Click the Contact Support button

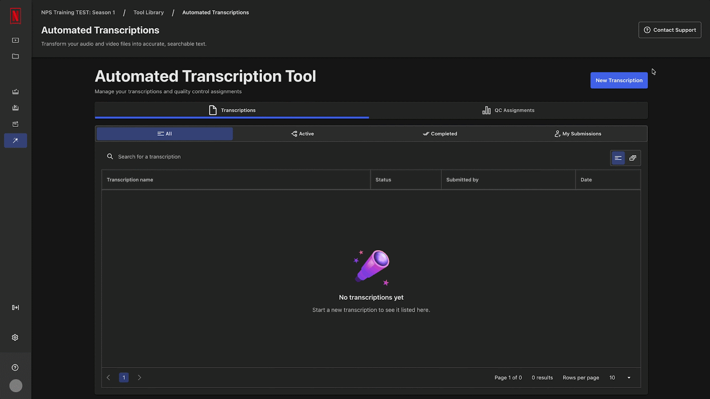click(670, 30)
